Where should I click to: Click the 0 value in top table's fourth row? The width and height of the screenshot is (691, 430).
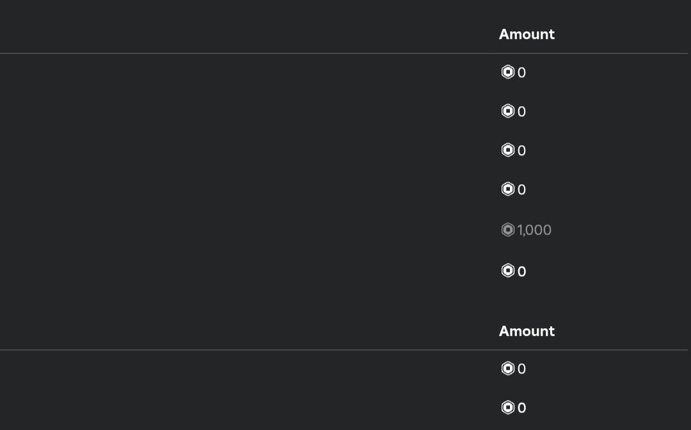522,190
